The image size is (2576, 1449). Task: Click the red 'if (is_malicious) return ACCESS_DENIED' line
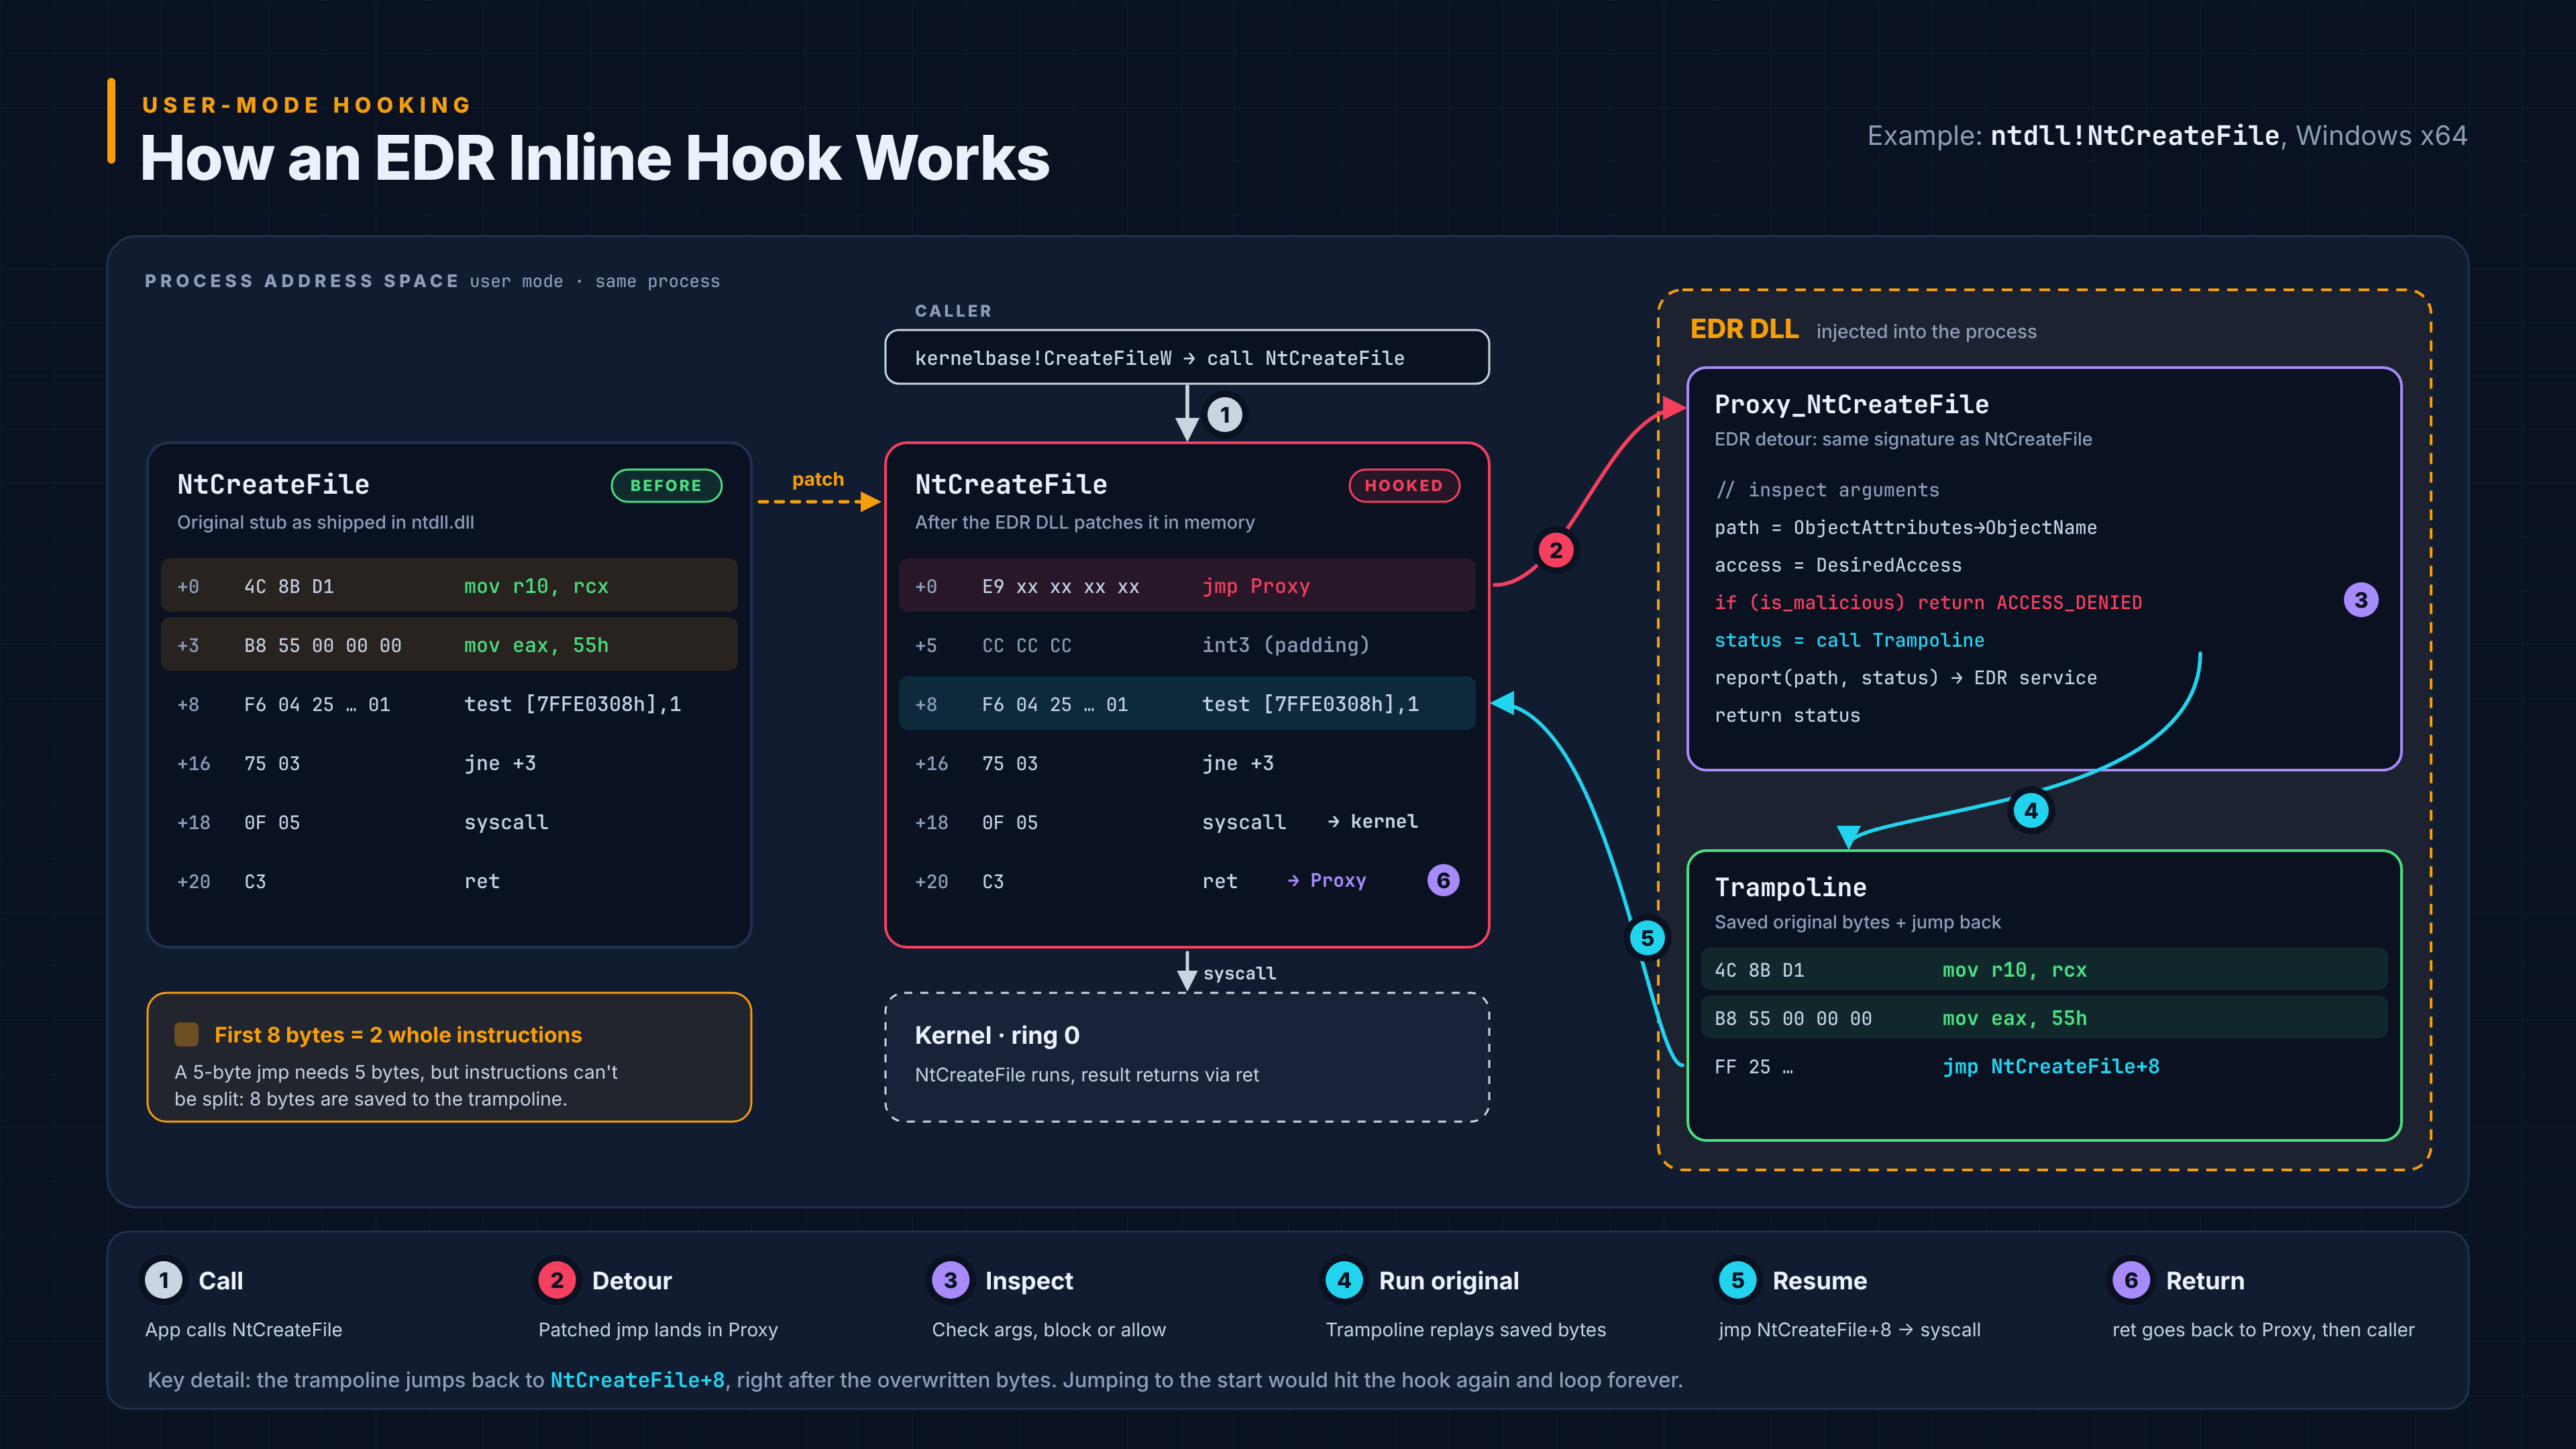1928,602
